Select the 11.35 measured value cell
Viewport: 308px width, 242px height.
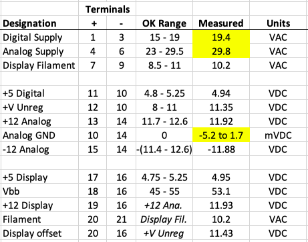click(221, 107)
